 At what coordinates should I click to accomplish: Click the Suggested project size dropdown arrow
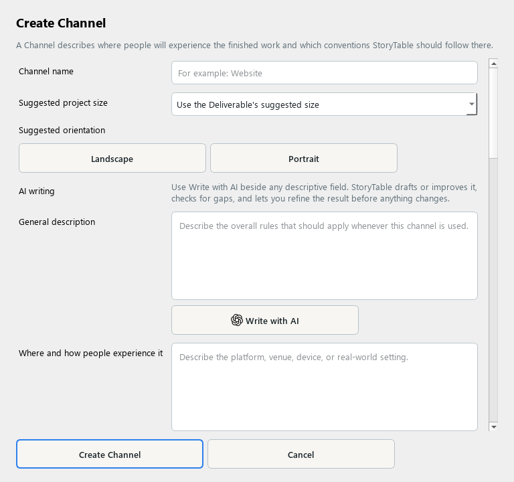coord(471,104)
